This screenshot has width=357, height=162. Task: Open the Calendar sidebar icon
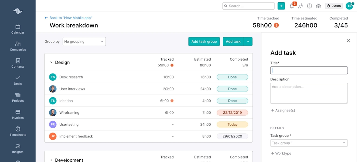click(x=18, y=29)
